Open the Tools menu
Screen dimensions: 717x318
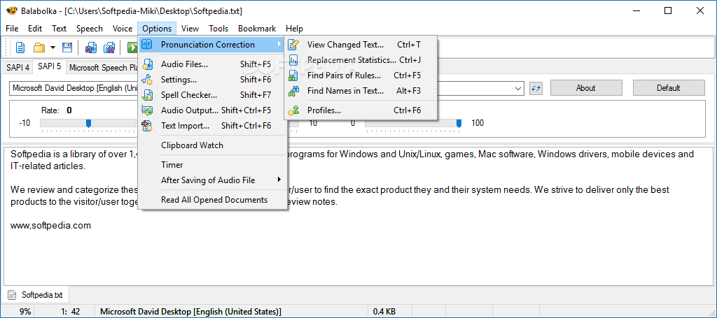click(x=218, y=28)
